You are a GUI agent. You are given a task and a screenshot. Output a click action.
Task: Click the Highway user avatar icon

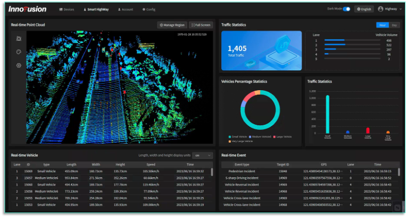pyautogui.click(x=380, y=9)
